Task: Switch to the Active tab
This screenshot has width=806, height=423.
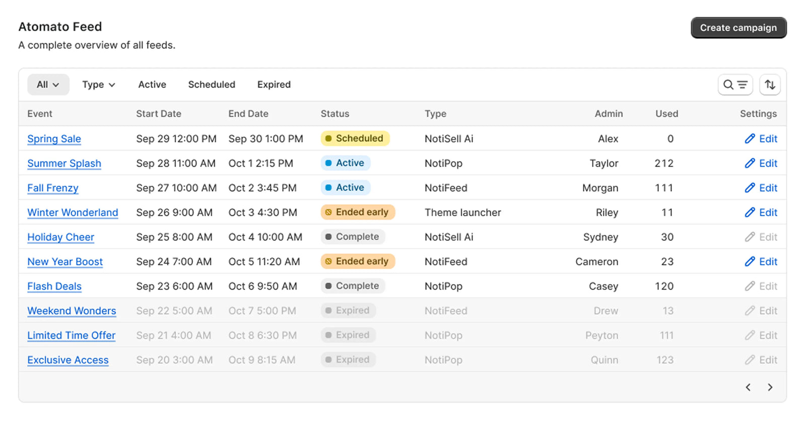Action: point(152,84)
